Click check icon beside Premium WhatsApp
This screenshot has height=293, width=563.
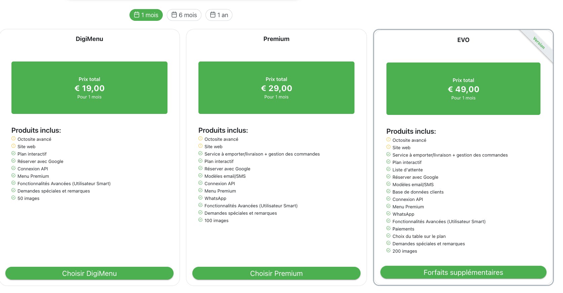tap(200, 198)
